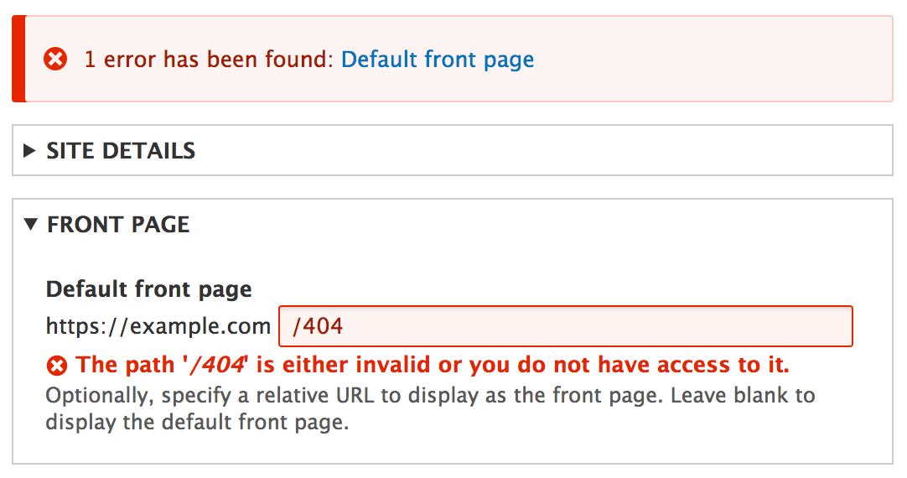Screen dimensions: 907x478
Task: Expand the Site Details section arrow
Action: 30,151
